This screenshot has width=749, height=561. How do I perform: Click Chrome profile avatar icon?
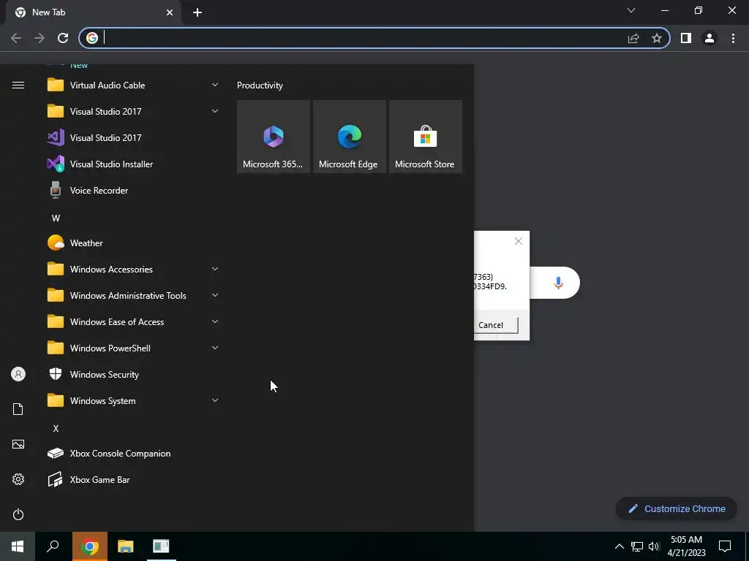point(710,38)
